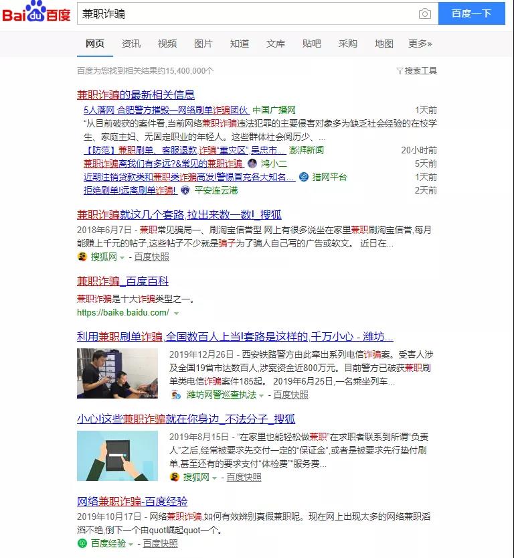The width and height of the screenshot is (514, 558).
Task: Select the 网页 tab
Action: pos(95,44)
